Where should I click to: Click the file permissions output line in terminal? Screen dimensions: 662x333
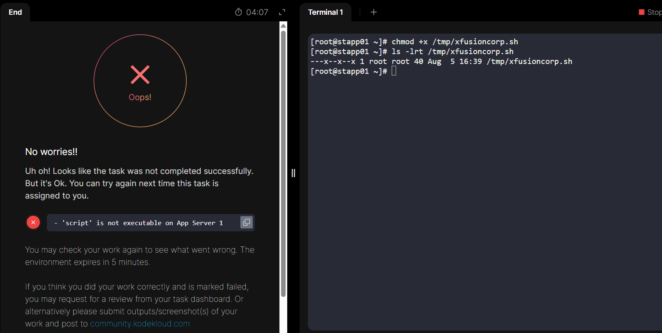pyautogui.click(x=441, y=62)
